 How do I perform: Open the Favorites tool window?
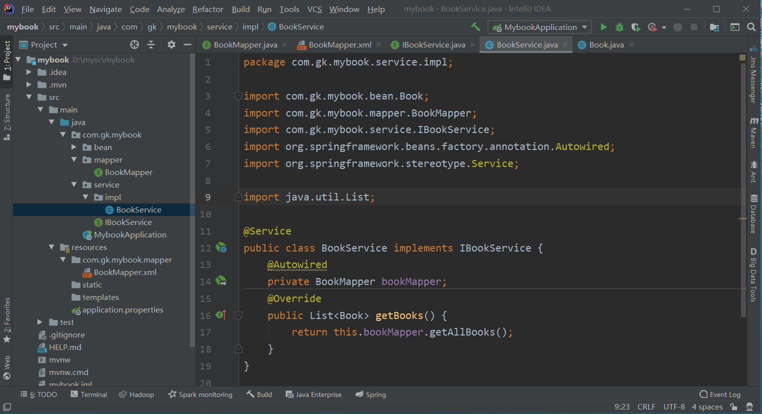[7, 320]
